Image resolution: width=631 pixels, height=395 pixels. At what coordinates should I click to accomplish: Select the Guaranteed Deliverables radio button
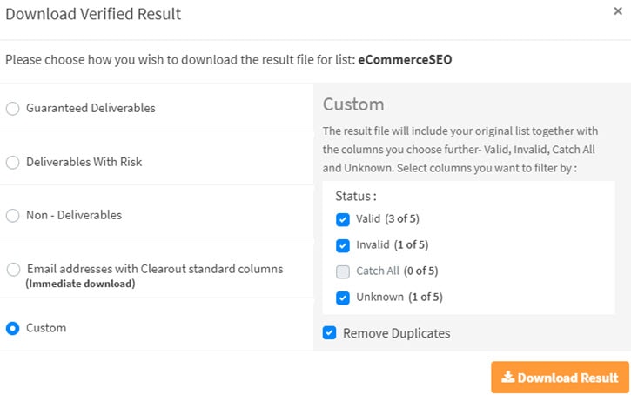12,109
